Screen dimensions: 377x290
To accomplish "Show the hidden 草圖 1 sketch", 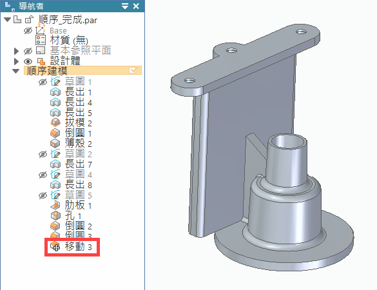I will click(43, 82).
